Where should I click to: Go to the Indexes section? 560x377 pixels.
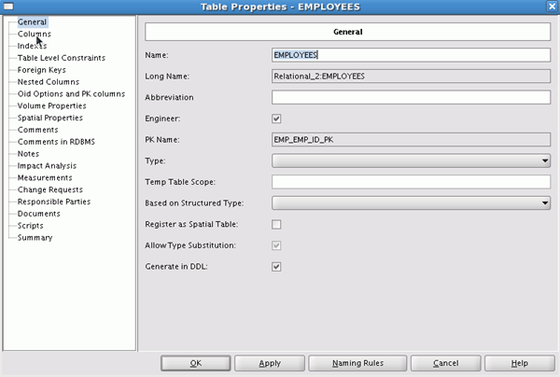tap(32, 46)
